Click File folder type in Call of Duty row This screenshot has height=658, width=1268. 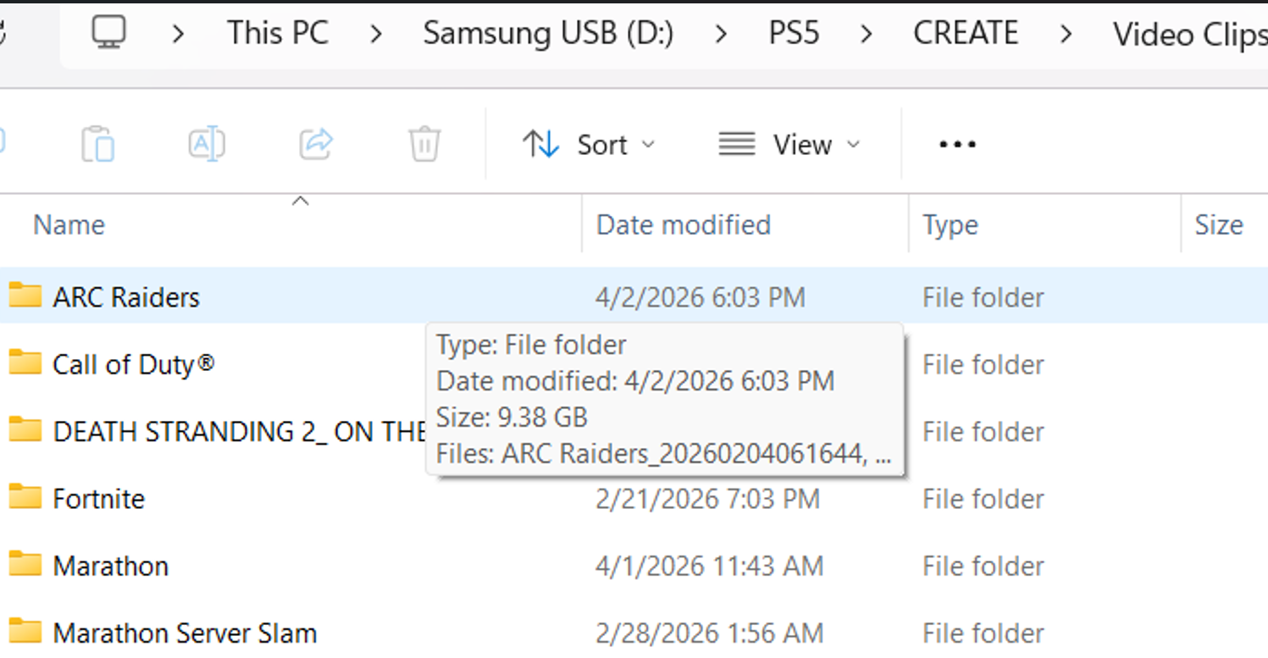click(x=983, y=364)
